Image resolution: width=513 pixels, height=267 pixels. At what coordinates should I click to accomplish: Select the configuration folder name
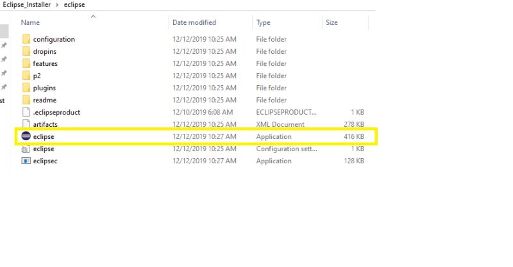(x=54, y=39)
